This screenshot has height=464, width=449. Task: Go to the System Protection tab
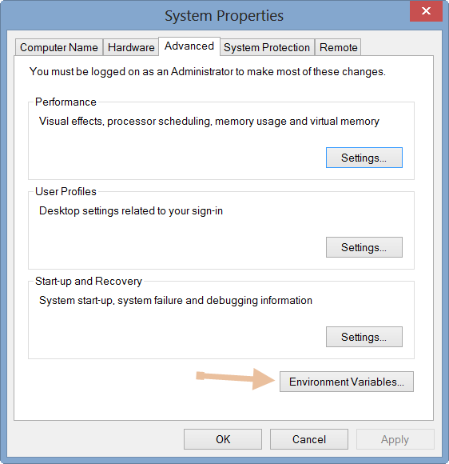pos(267,47)
